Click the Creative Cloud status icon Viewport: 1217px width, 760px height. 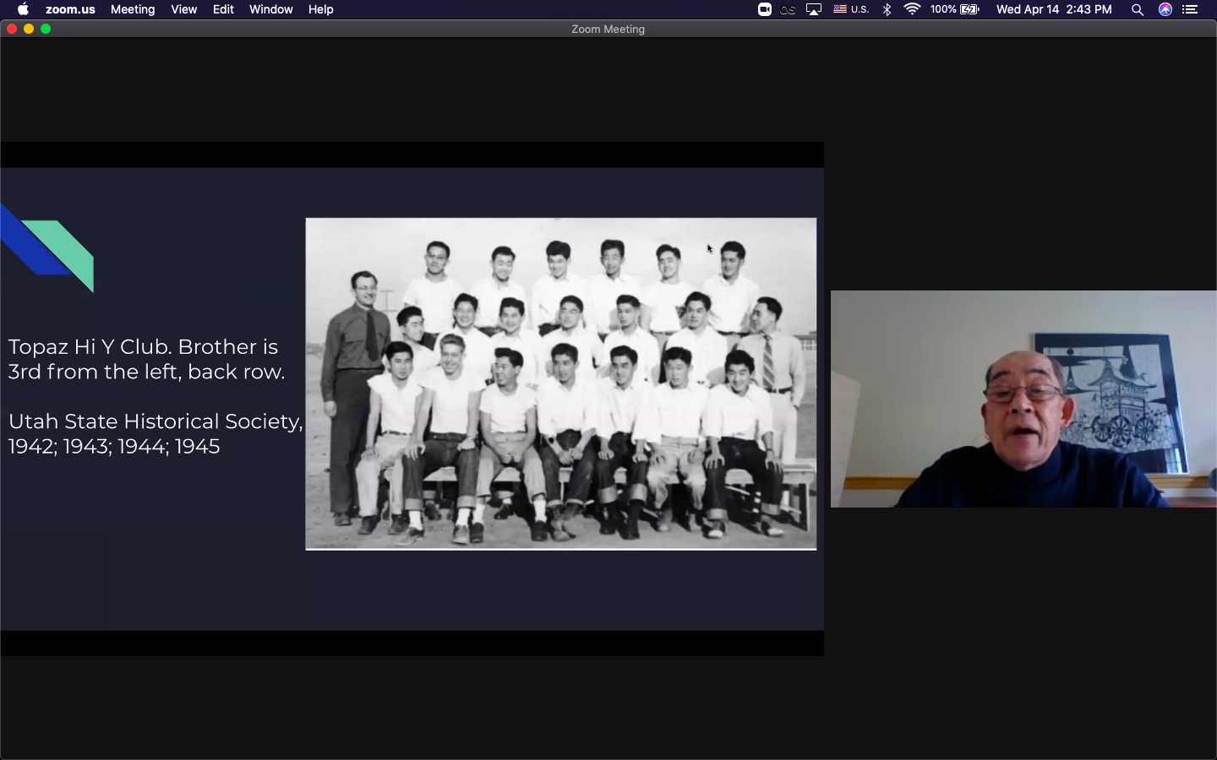788,9
